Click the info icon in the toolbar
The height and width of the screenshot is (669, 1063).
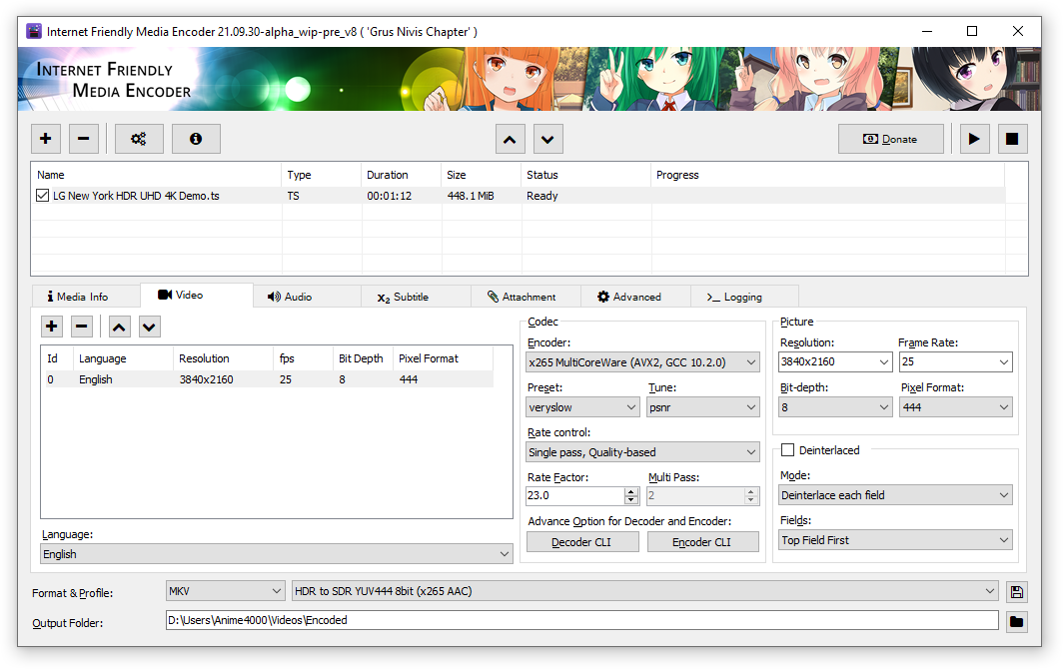coord(196,138)
